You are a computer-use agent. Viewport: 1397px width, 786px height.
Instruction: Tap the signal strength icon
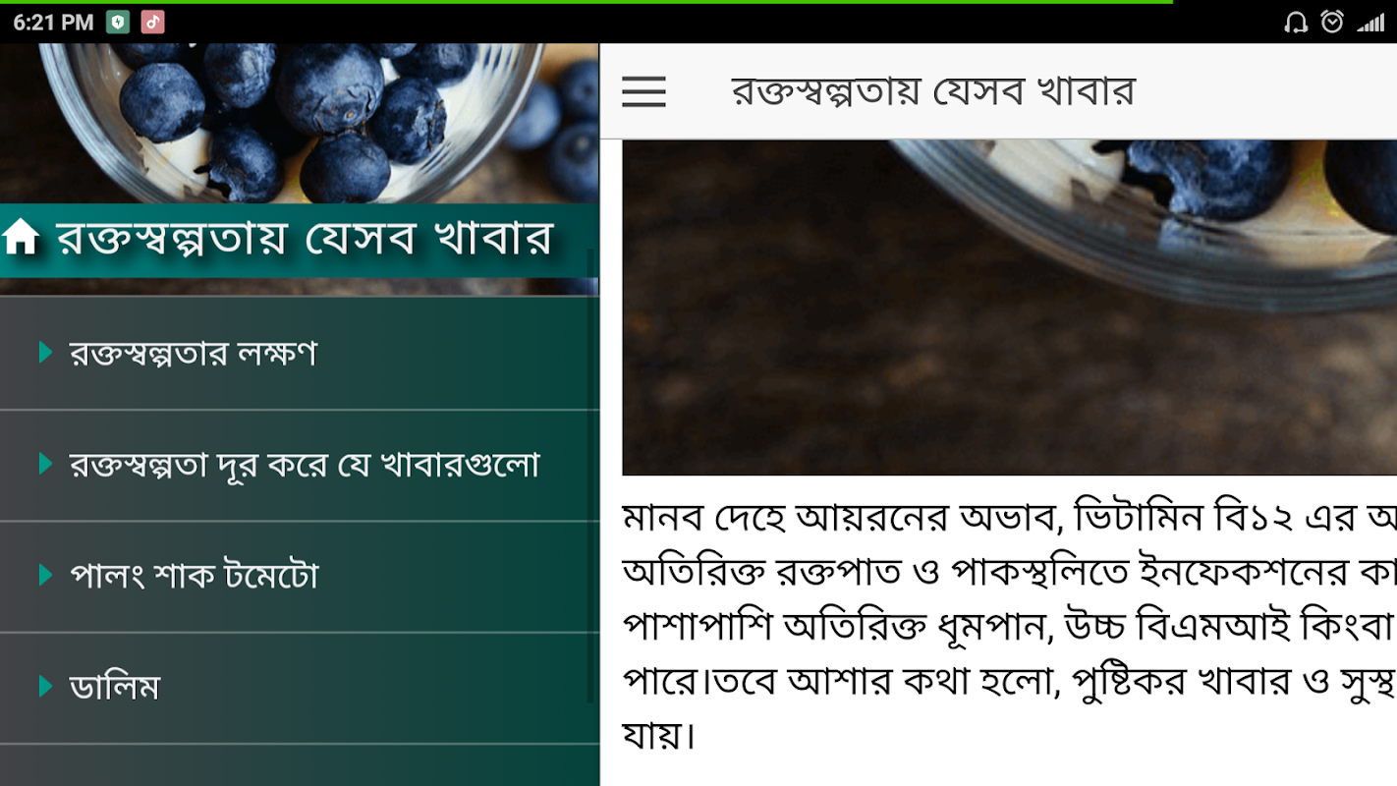click(1370, 22)
